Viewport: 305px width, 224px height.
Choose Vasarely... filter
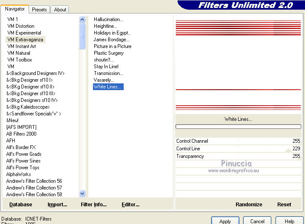point(104,80)
